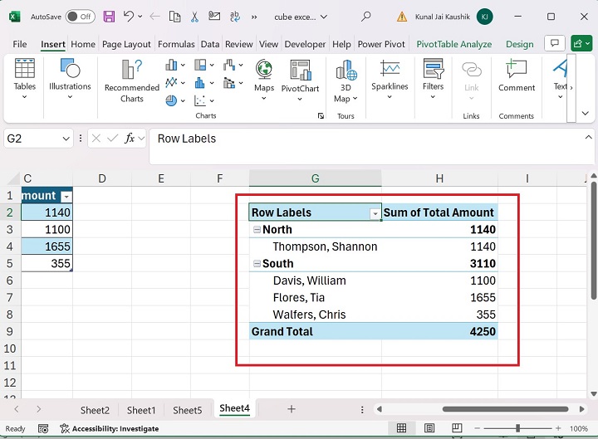
Task: Switch to the PivotTable Analyze tab
Action: click(x=453, y=44)
